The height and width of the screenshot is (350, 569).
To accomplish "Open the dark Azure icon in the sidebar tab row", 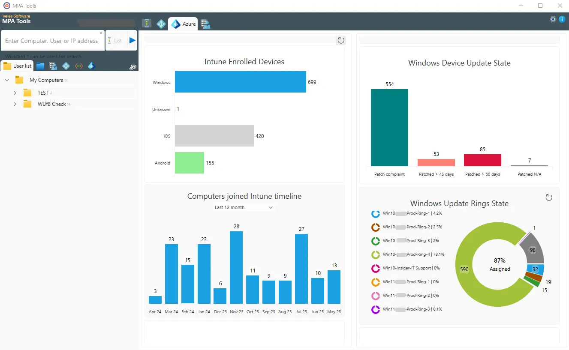I will 91,66.
